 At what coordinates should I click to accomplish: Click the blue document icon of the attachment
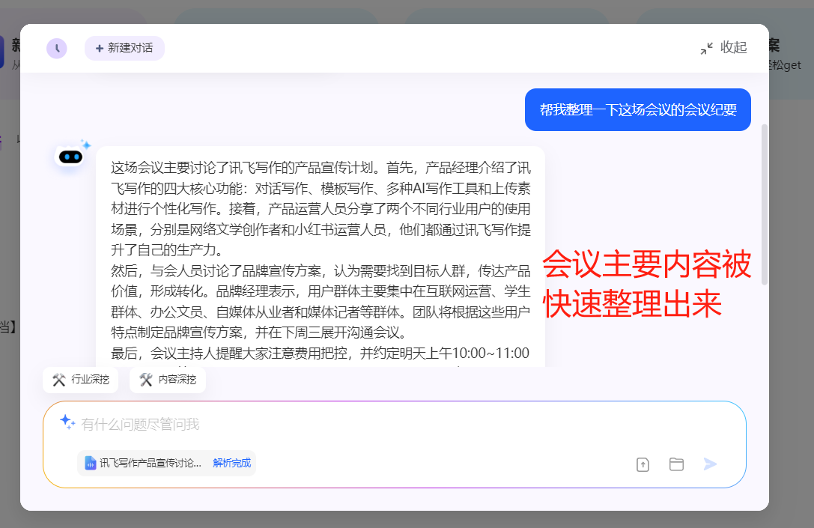click(x=90, y=463)
